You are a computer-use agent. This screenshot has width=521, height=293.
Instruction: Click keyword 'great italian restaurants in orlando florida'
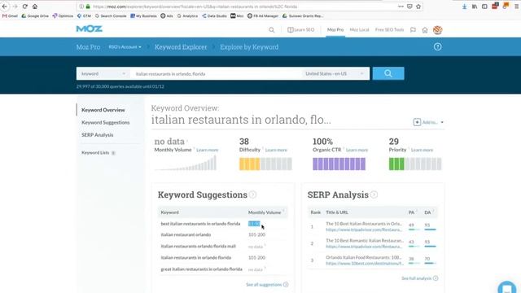pos(201,269)
